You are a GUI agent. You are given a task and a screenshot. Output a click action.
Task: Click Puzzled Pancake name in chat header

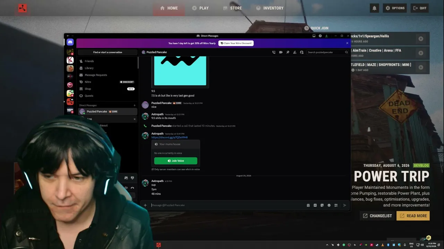point(156,52)
